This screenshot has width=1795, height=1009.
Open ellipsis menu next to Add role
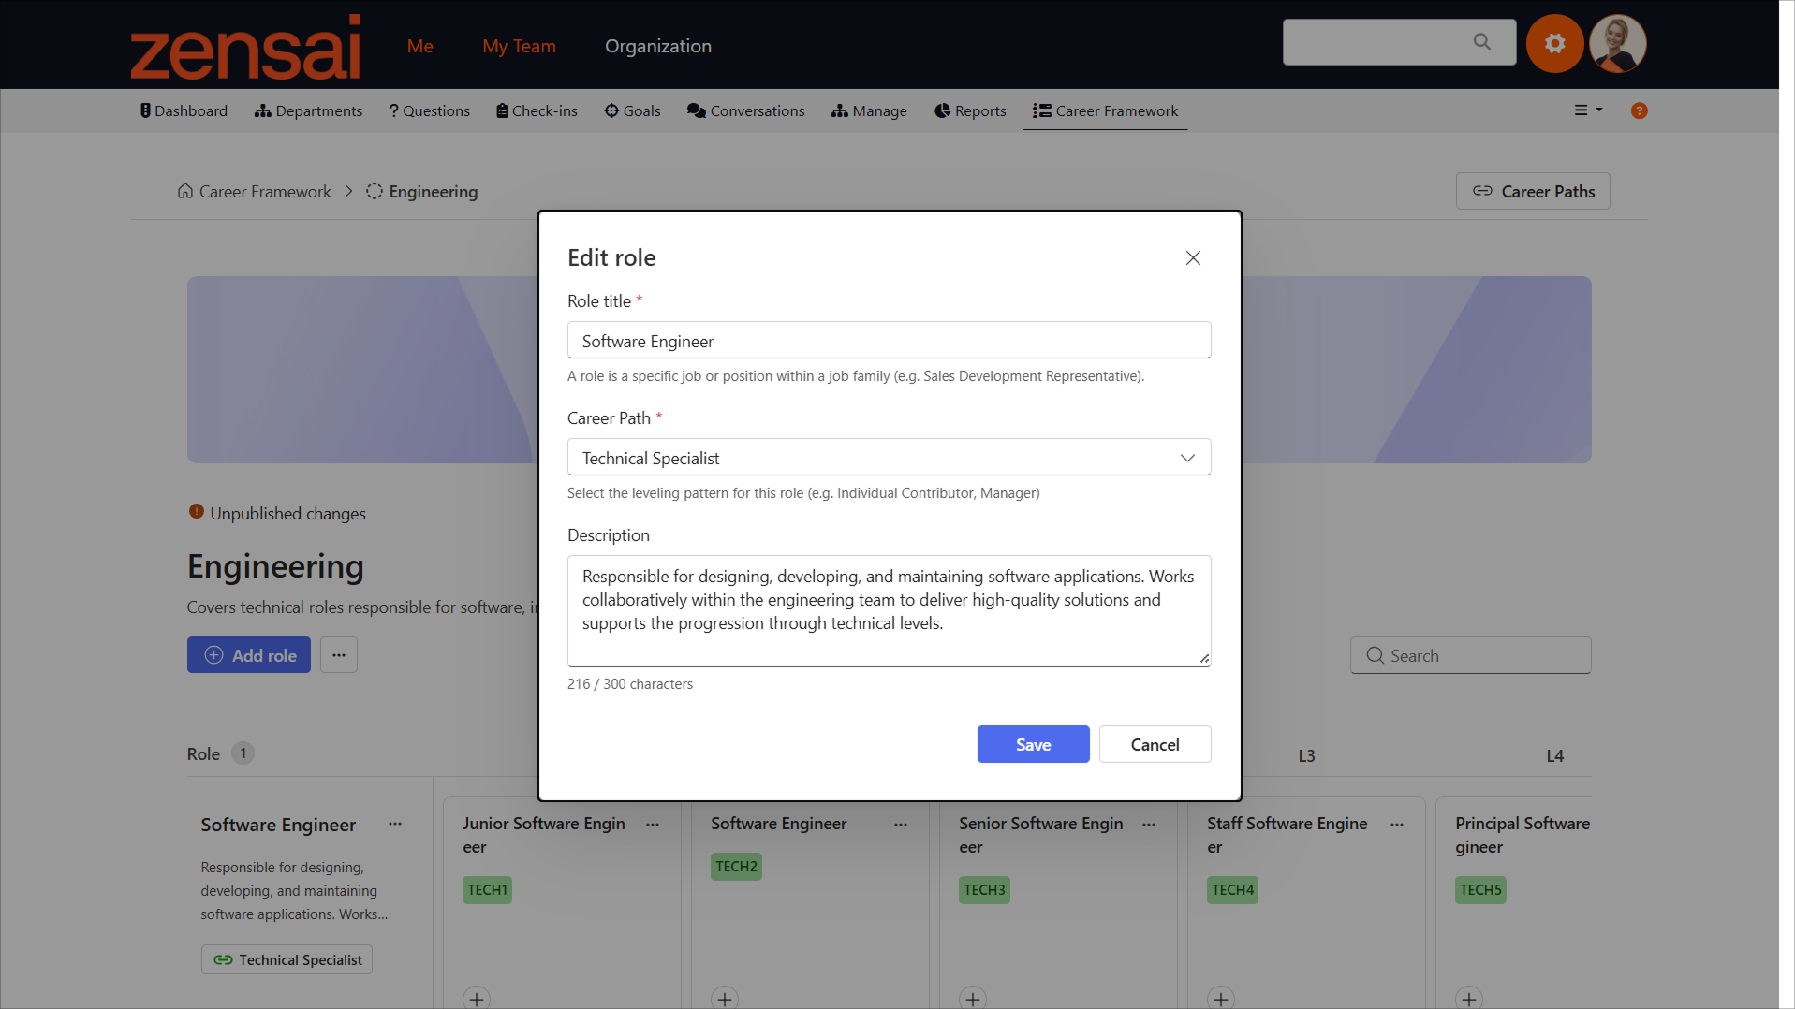pyautogui.click(x=339, y=655)
